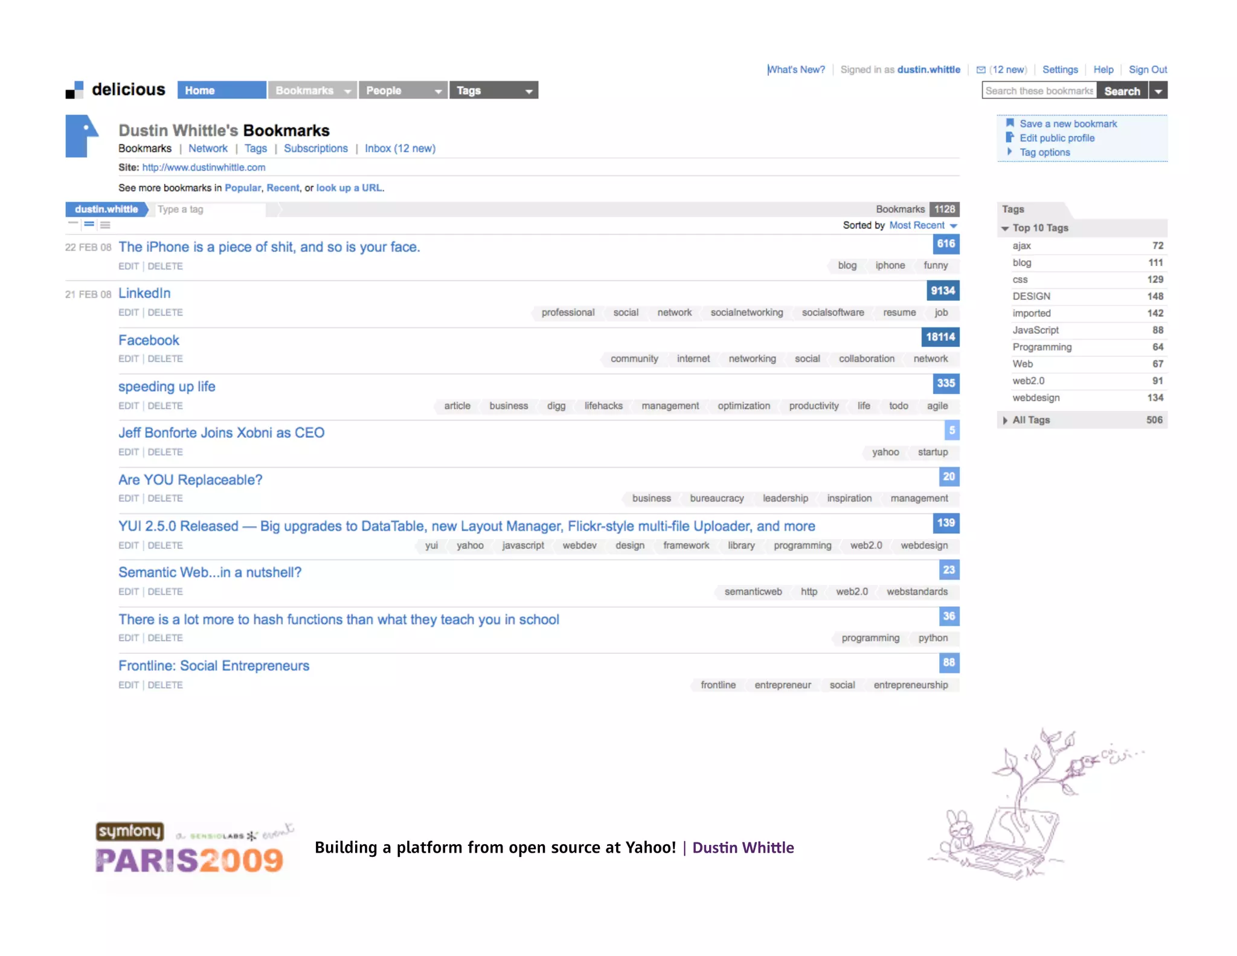Open the Network sub-tab
The image size is (1237, 956).
(x=208, y=149)
